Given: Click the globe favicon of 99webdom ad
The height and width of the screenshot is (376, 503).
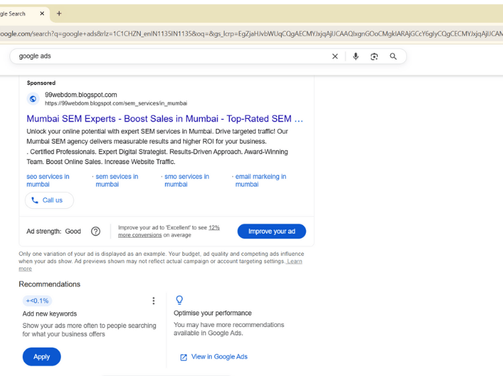Looking at the screenshot, I should click(x=33, y=99).
